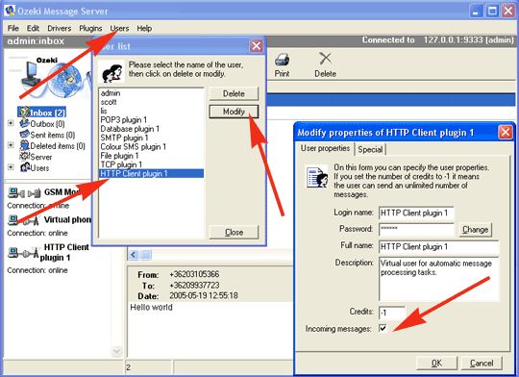Expand the Outbox tree node
This screenshot has width=519, height=377.
click(x=11, y=123)
